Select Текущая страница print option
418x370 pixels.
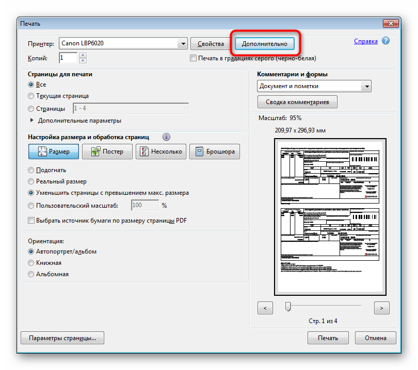(x=31, y=95)
